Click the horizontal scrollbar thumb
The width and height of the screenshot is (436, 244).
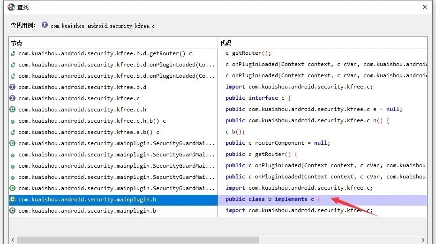(138, 240)
